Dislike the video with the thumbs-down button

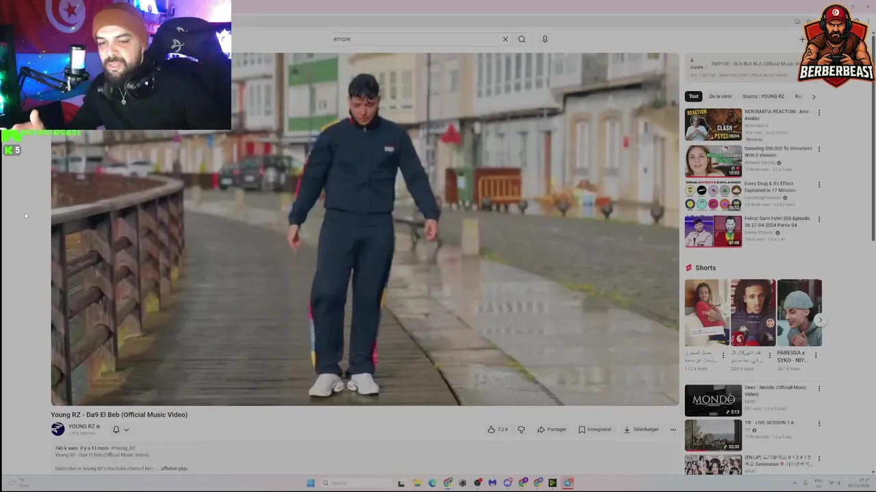521,430
